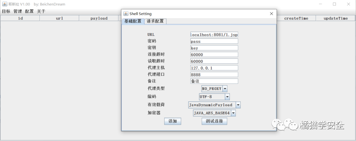Open the 编码 UTF-8 dropdown

click(214, 97)
